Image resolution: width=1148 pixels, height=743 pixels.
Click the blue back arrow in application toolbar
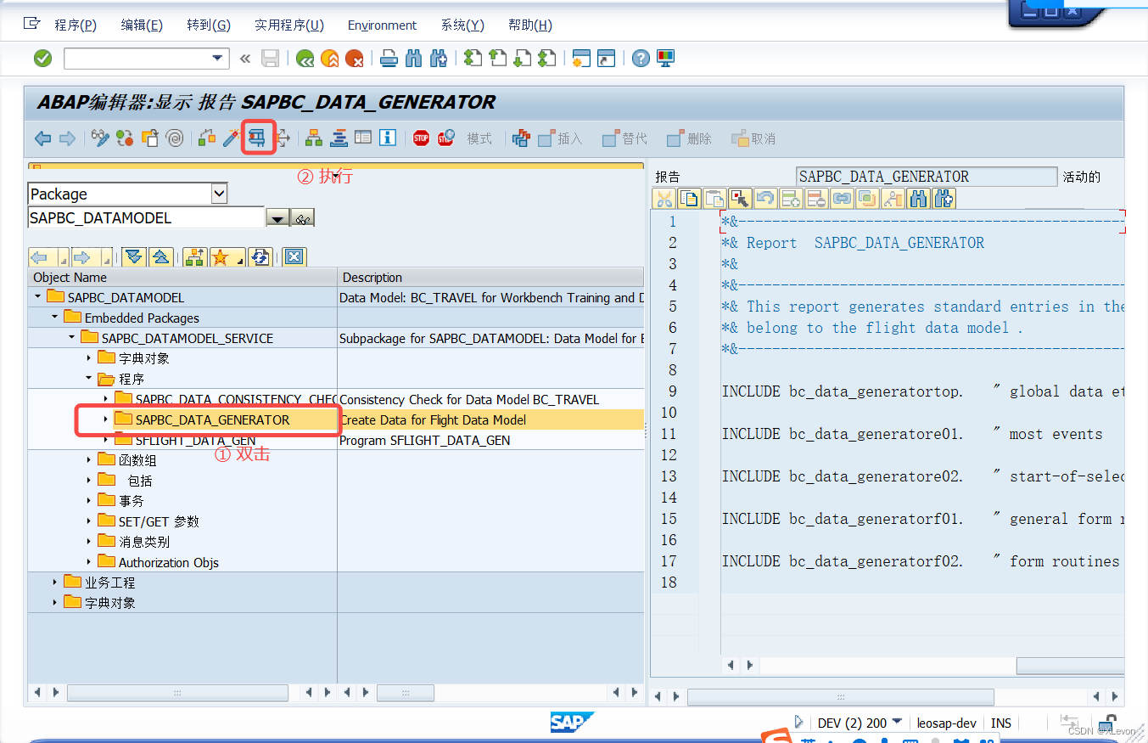(42, 138)
